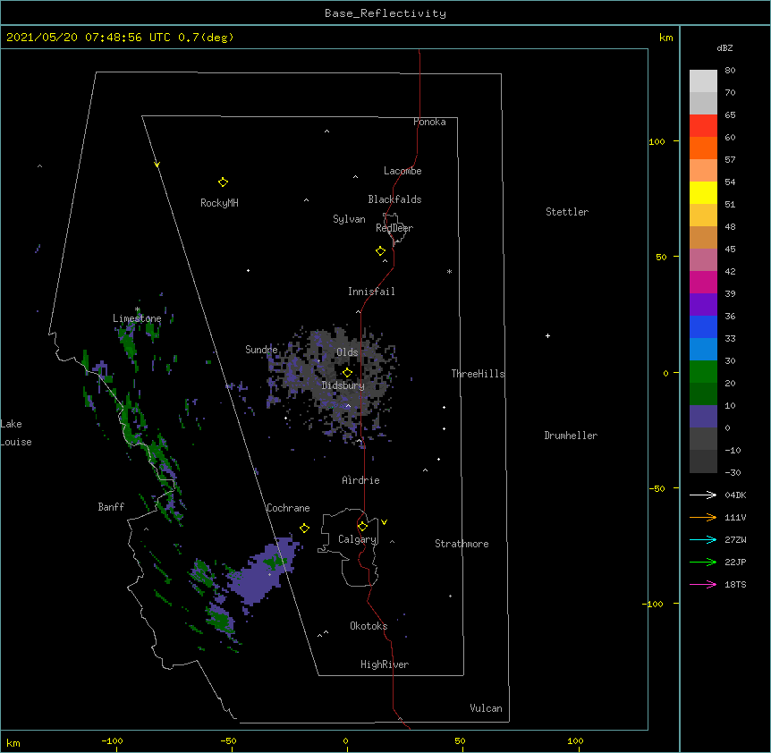The height and width of the screenshot is (753, 771).
Task: Click the yellow diamond marker in Calgary
Action: point(362,527)
